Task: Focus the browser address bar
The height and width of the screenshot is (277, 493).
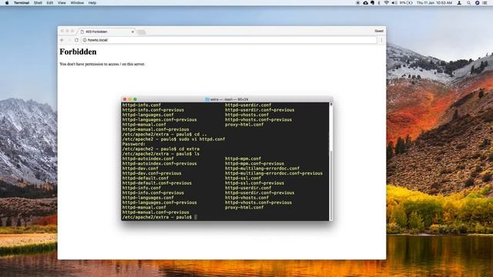Action: point(229,40)
